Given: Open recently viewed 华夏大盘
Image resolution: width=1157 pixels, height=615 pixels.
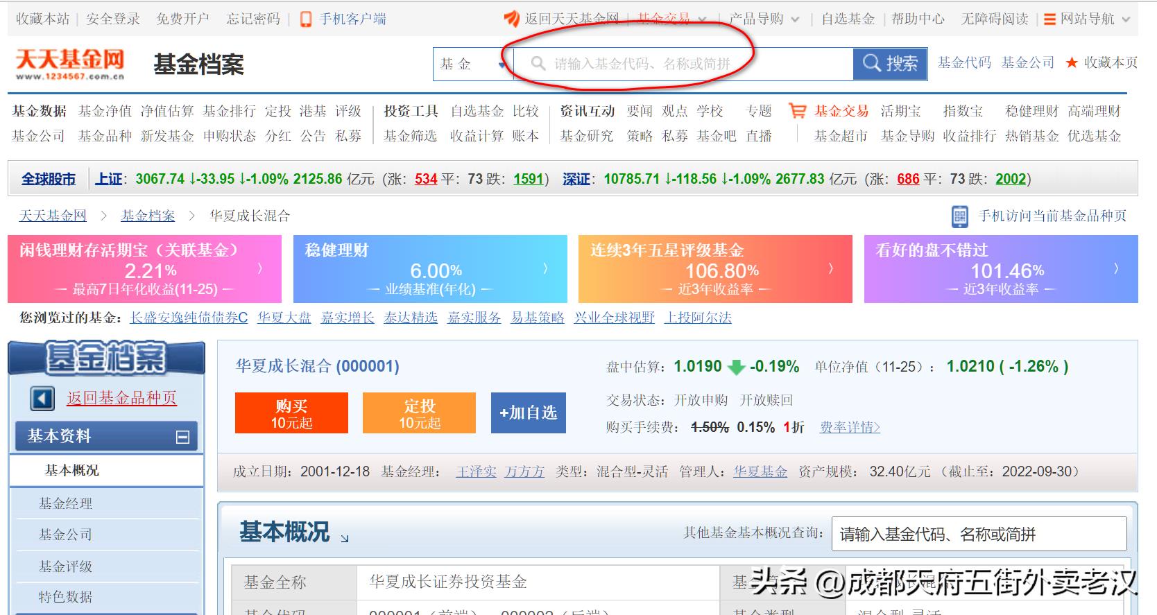Looking at the screenshot, I should (284, 318).
